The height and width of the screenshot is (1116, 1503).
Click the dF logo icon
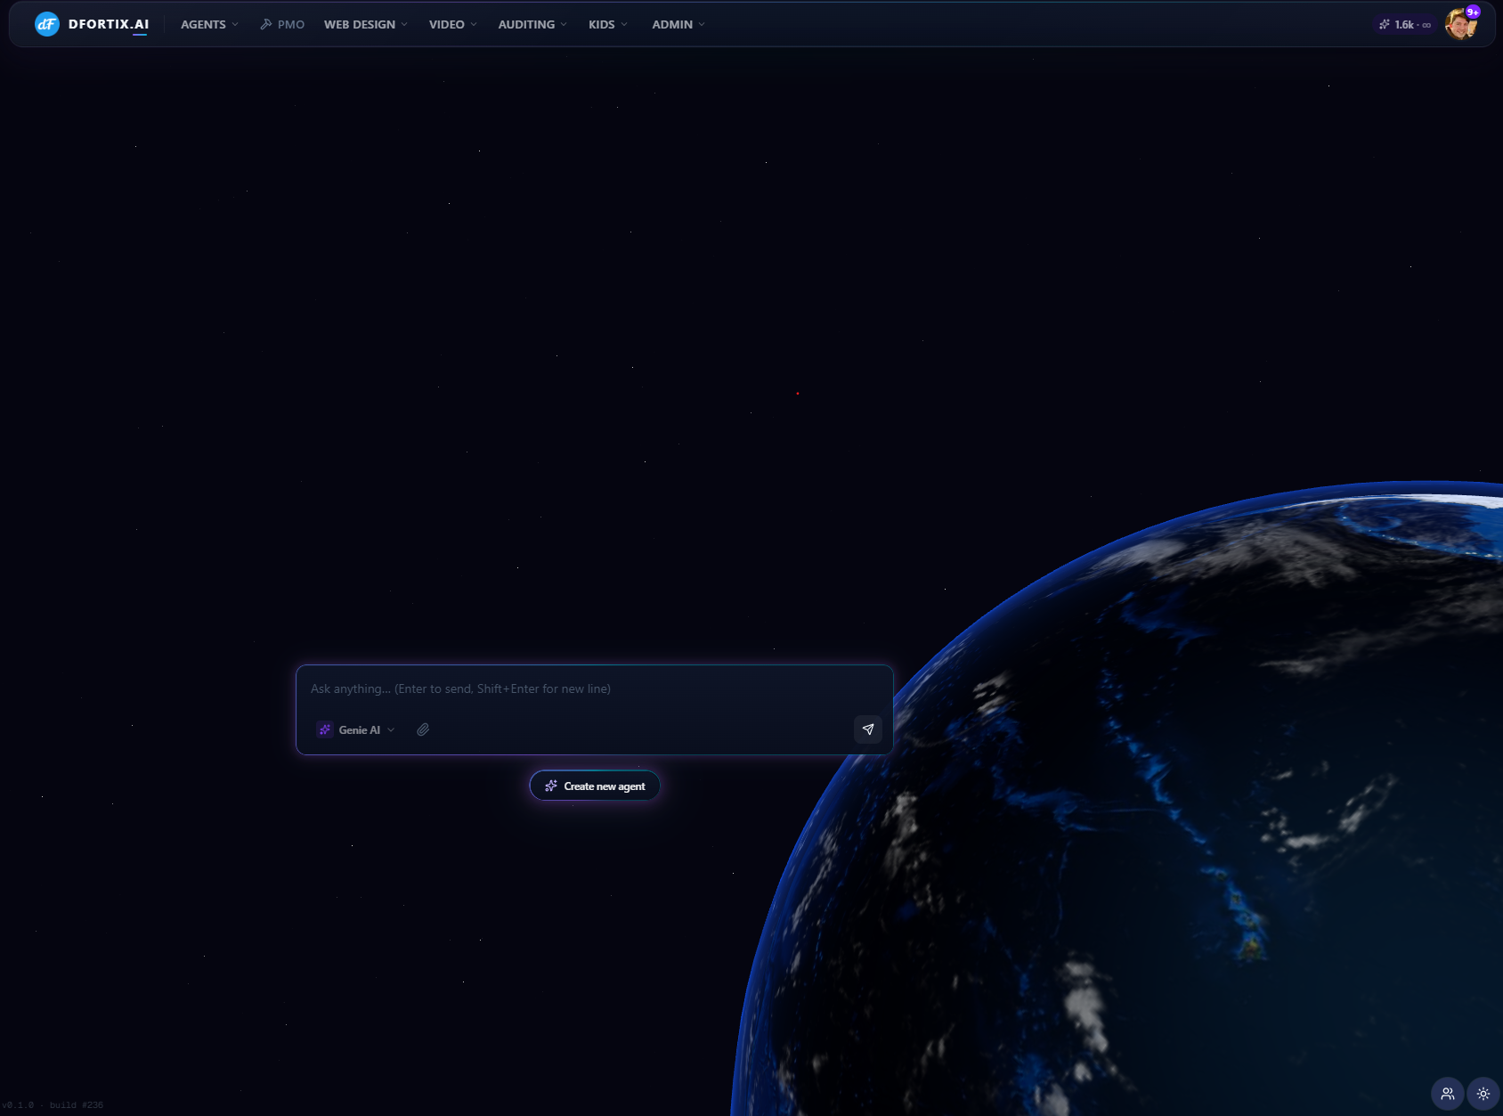[46, 24]
